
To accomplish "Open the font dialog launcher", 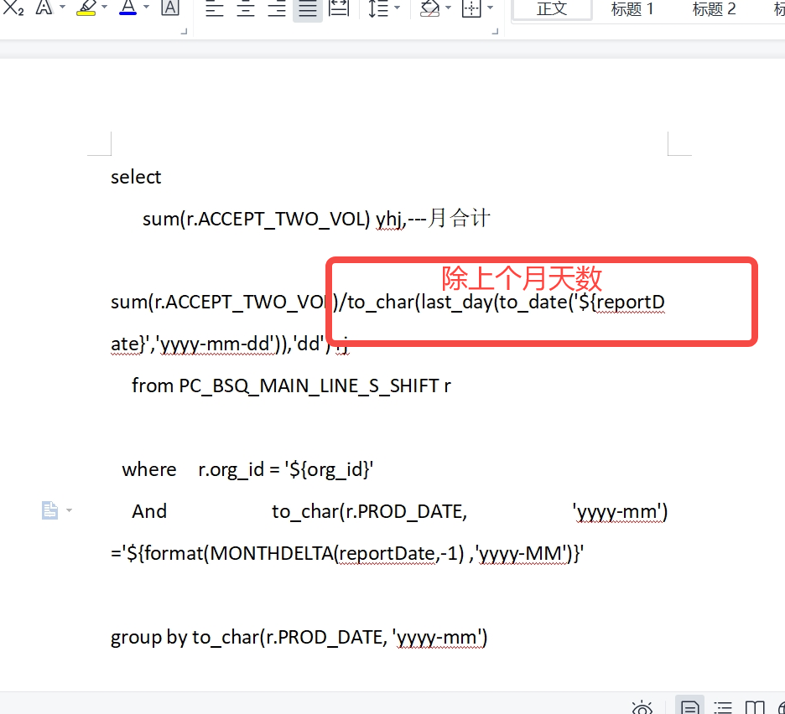I will (x=184, y=32).
